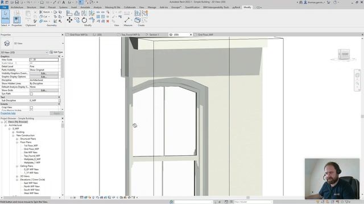Click the navigation bar steering wheel icon
The image size is (364, 204).
click(x=357, y=75)
